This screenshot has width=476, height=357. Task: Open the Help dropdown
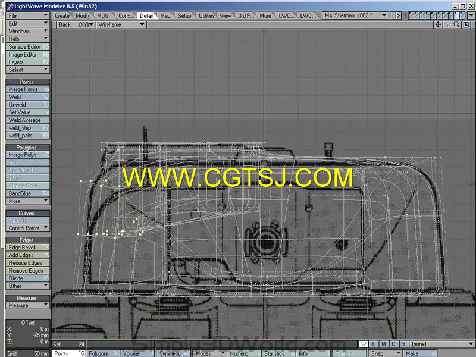(28, 39)
